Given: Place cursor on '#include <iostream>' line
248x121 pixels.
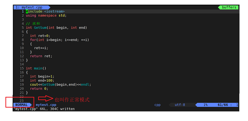Looking at the screenshot, I should tap(45, 11).
